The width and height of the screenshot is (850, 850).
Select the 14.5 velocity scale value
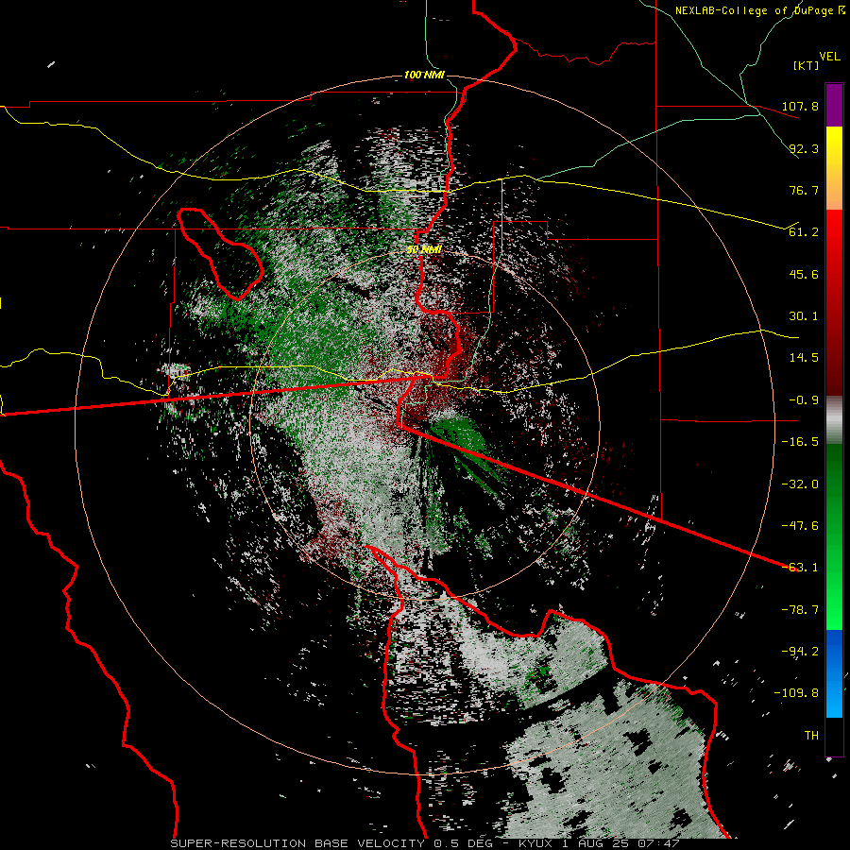pyautogui.click(x=804, y=357)
